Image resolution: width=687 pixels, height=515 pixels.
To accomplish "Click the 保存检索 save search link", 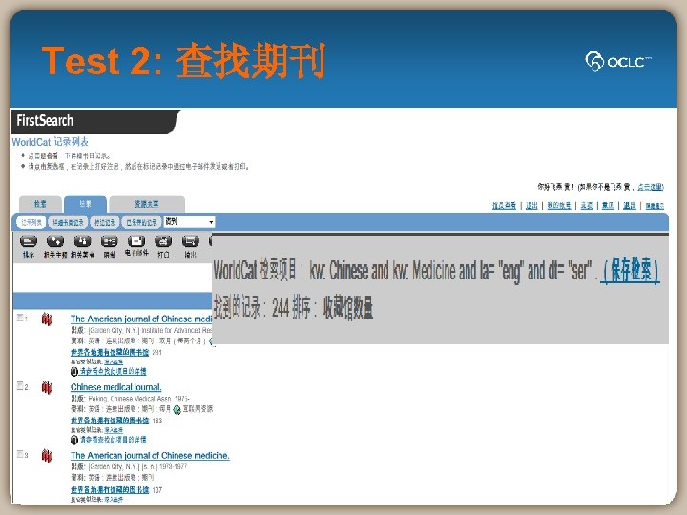I will (630, 271).
